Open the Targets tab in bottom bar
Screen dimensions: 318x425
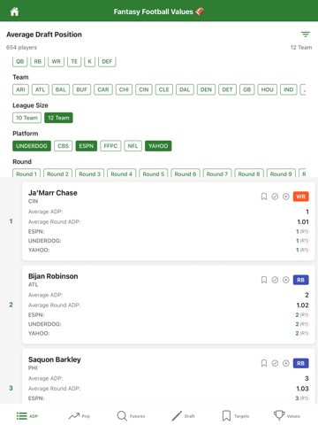click(x=235, y=416)
